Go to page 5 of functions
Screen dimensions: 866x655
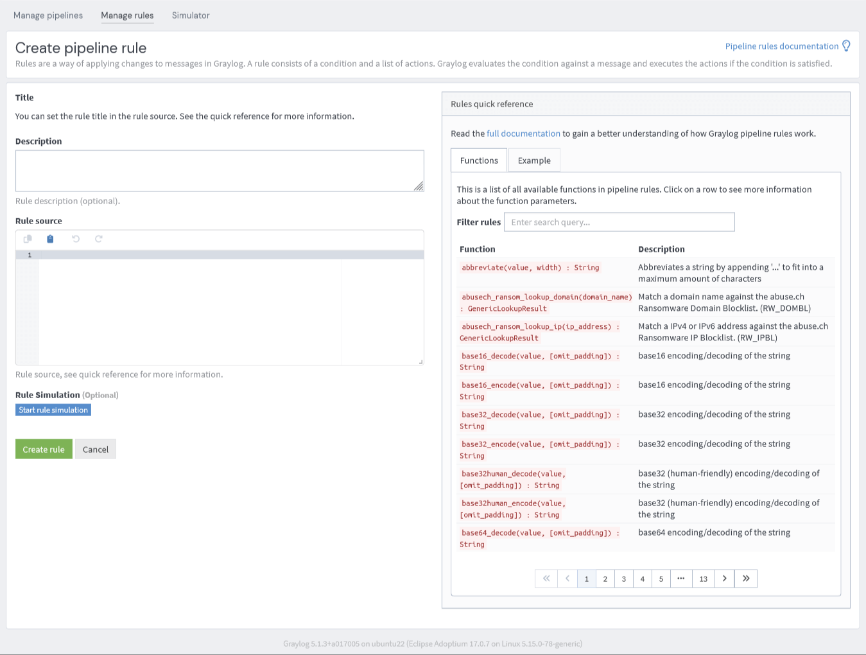(x=661, y=579)
